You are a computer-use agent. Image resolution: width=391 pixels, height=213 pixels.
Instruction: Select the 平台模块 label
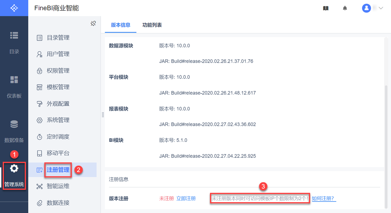tap(119, 77)
